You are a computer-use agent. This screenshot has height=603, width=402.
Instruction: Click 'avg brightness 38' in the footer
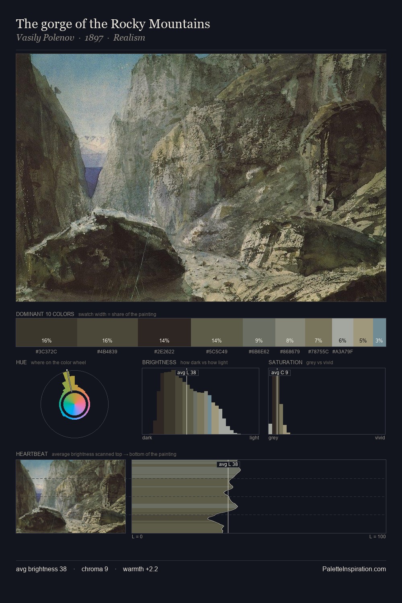41,569
